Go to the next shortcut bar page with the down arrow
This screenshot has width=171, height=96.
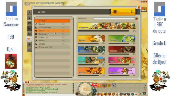point(145,90)
